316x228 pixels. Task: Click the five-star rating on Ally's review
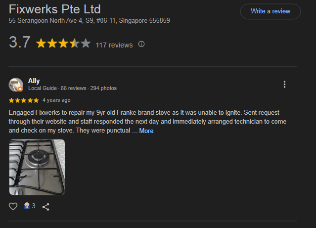[24, 100]
